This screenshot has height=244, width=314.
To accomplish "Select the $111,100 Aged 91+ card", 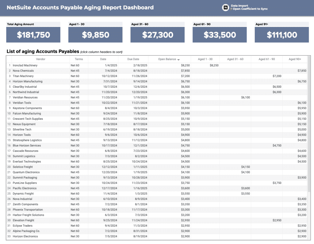I will (x=282, y=35).
